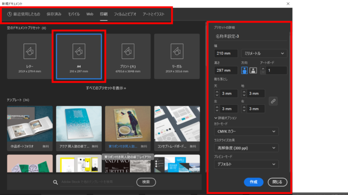Increase artboard count with up arrow

pos(263,69)
